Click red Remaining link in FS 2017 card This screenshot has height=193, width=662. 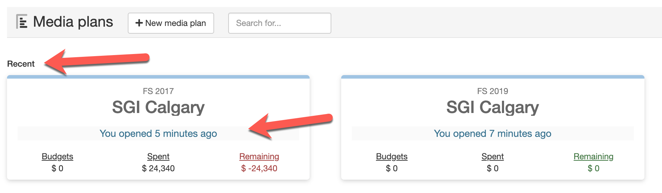click(x=259, y=157)
